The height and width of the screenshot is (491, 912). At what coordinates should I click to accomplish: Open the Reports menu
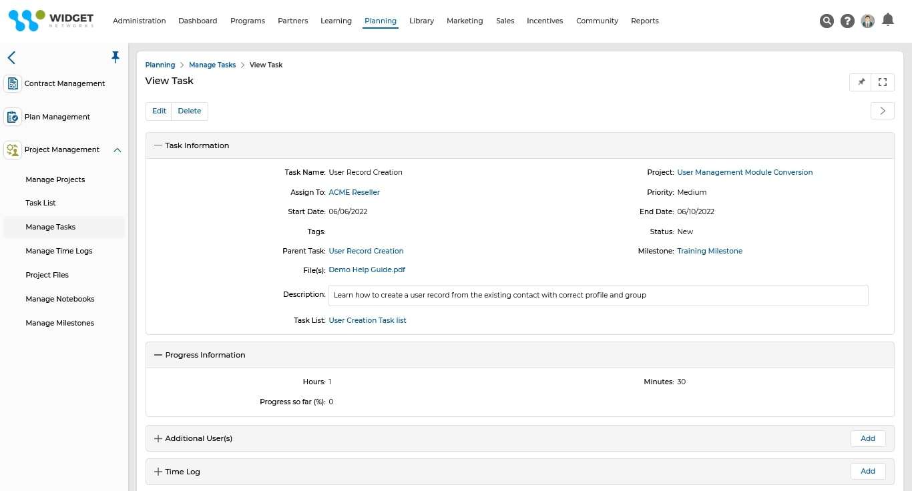point(644,21)
